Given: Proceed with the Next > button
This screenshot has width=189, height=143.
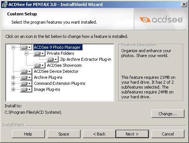Looking at the screenshot, I should coord(132,134).
